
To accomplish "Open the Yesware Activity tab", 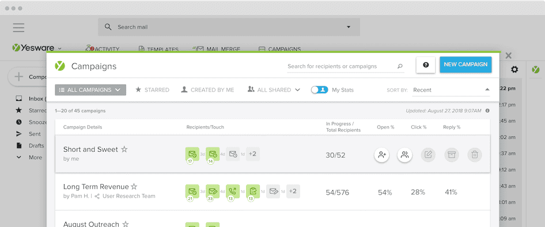I will tap(103, 49).
